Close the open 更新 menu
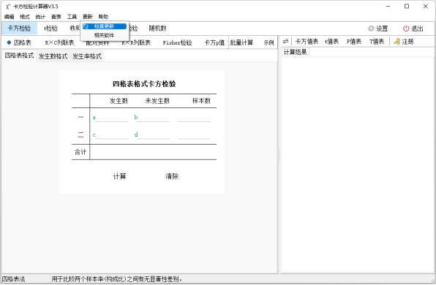Image resolution: width=436 pixels, height=285 pixels. pos(87,17)
